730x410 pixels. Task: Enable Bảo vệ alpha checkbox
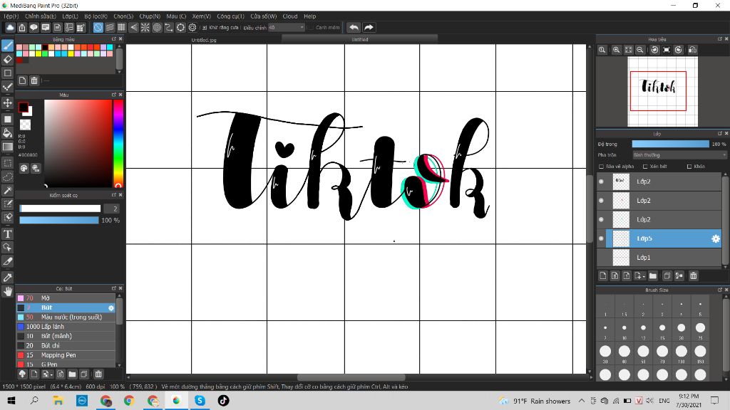coord(601,167)
